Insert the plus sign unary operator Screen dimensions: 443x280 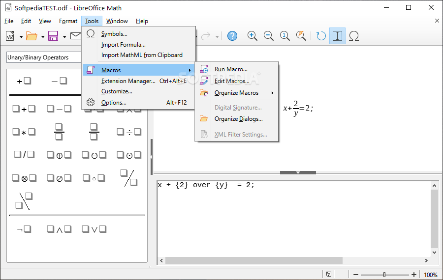click(x=24, y=81)
